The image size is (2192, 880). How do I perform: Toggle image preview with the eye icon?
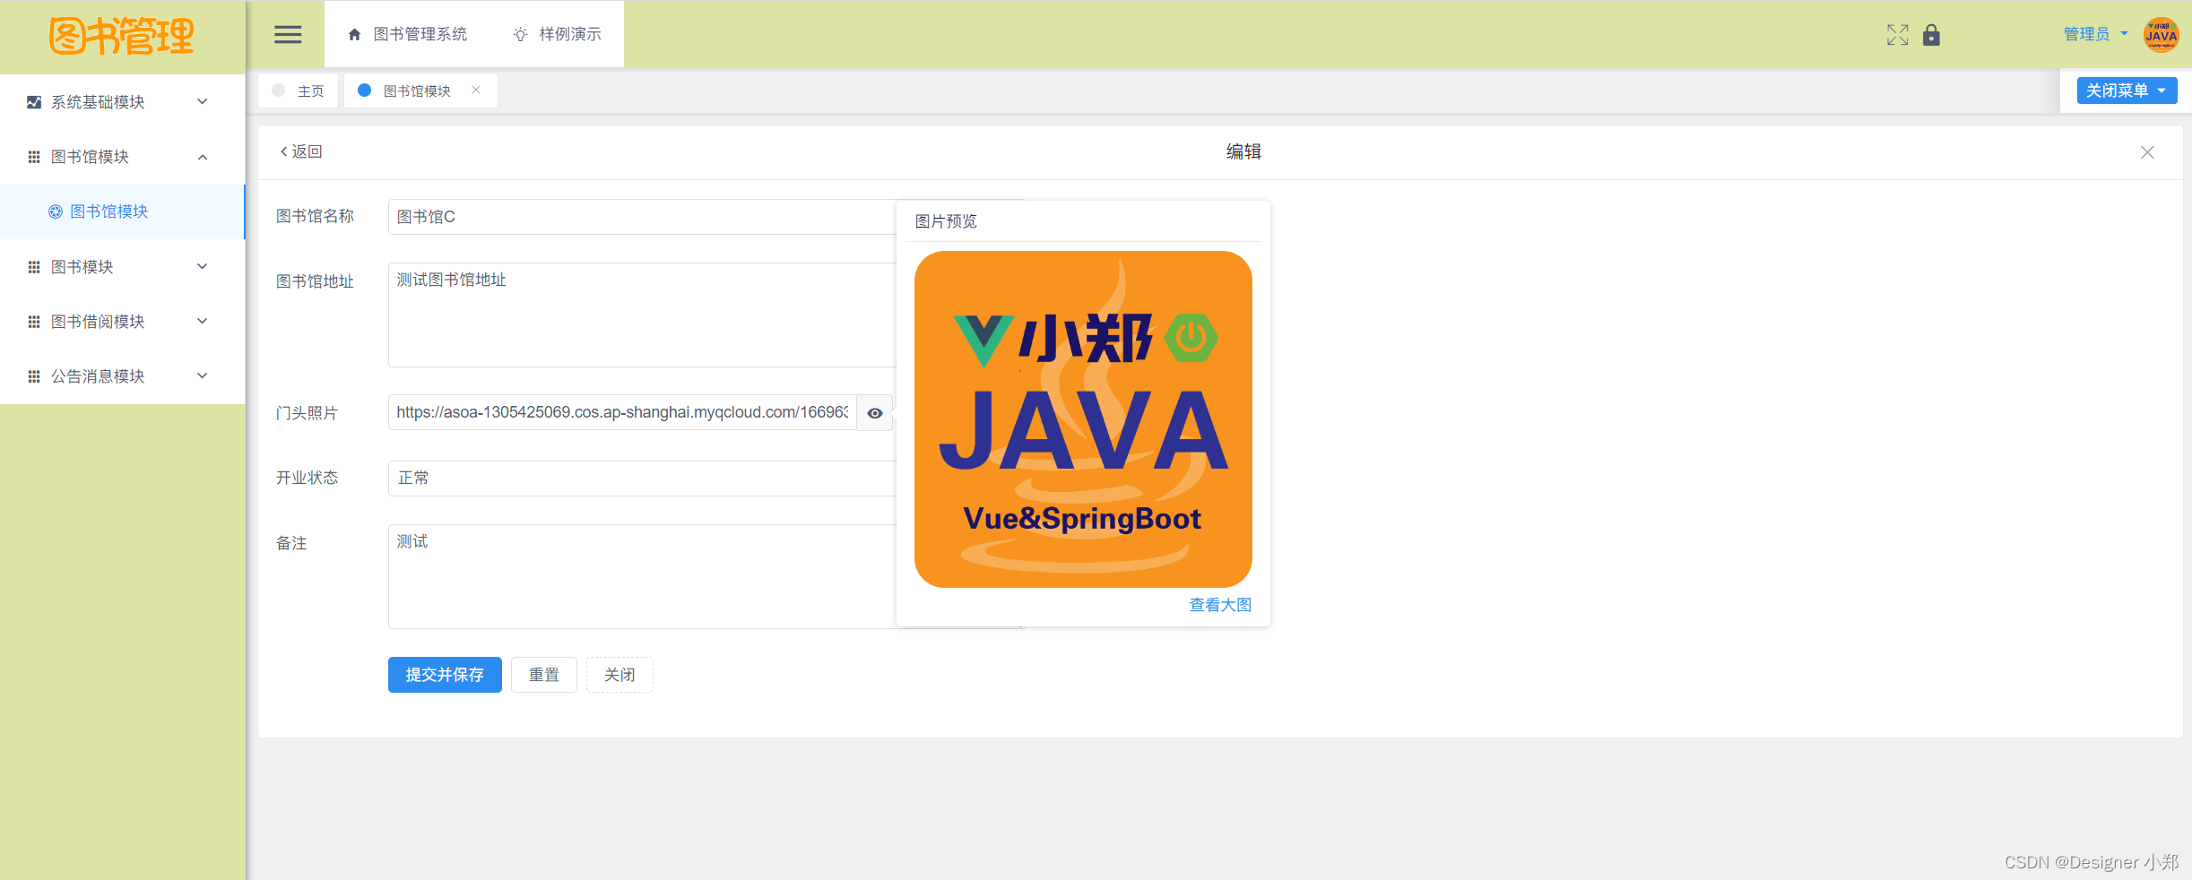click(875, 413)
